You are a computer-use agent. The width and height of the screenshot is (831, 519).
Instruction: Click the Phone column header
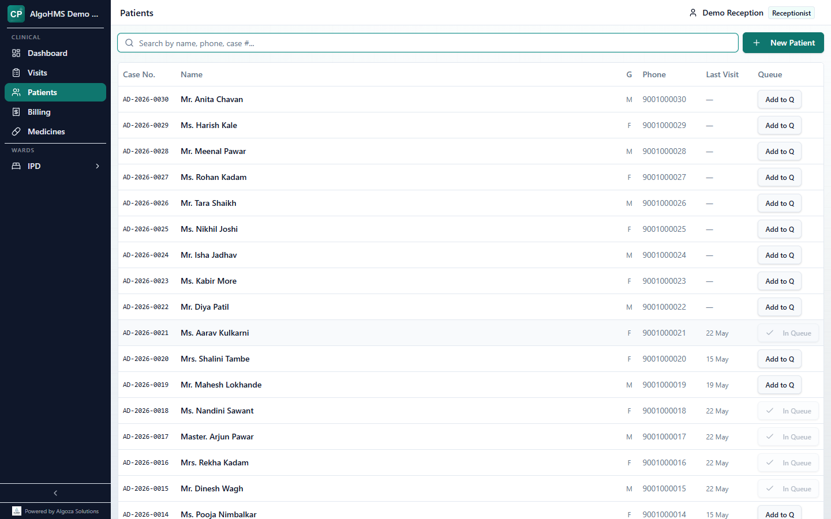click(x=654, y=74)
